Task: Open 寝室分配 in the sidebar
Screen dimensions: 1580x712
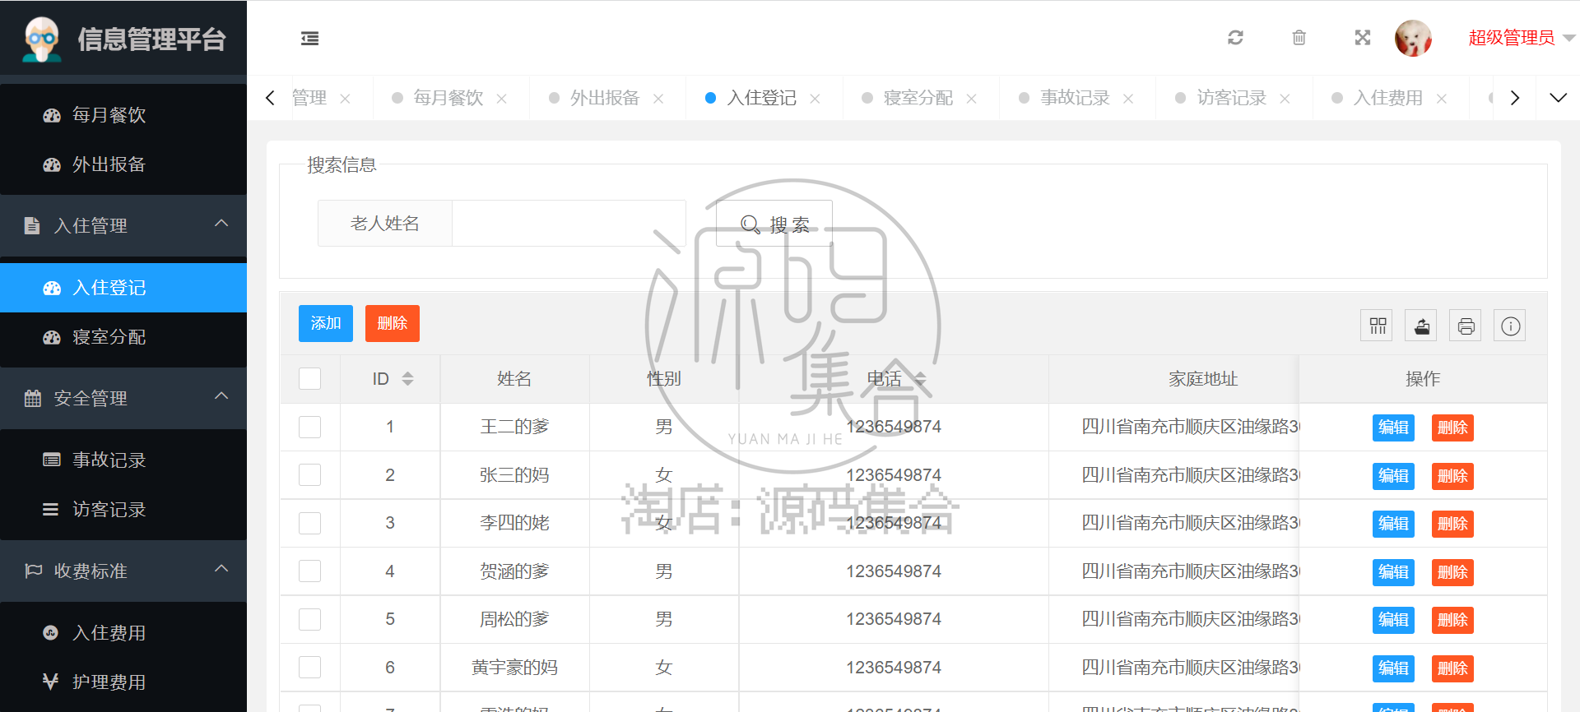Action: pyautogui.click(x=123, y=337)
